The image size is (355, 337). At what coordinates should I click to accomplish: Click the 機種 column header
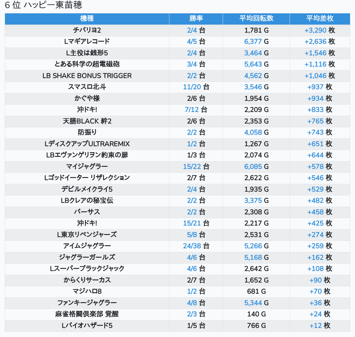[87, 19]
